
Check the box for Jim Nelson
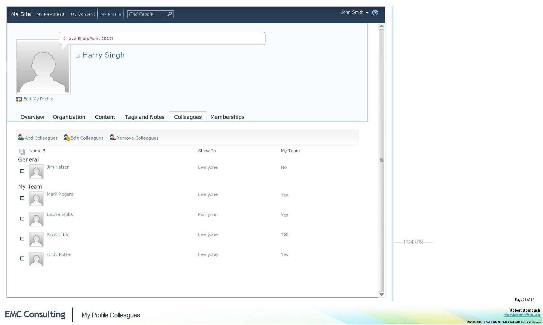[x=22, y=171]
